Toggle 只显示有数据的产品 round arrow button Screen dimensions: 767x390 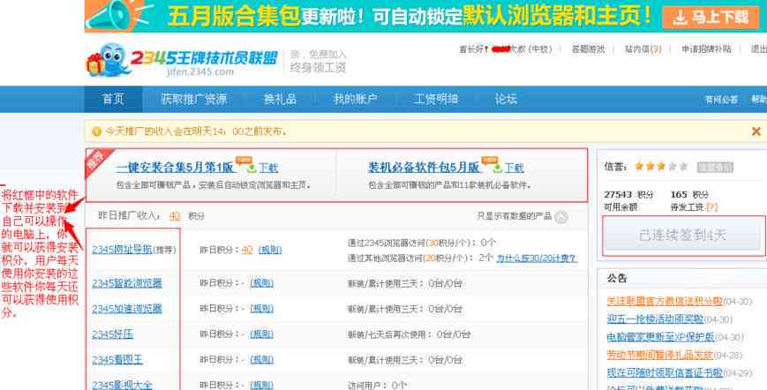coord(561,216)
